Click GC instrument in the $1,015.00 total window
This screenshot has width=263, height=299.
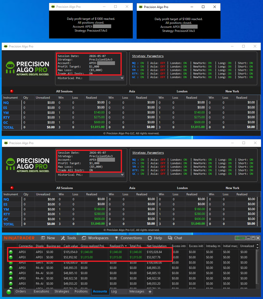point(6,123)
